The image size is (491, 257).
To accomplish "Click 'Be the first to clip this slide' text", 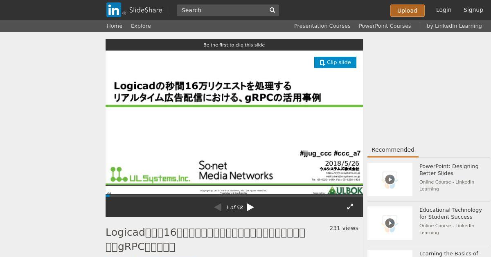I will coord(234,45).
